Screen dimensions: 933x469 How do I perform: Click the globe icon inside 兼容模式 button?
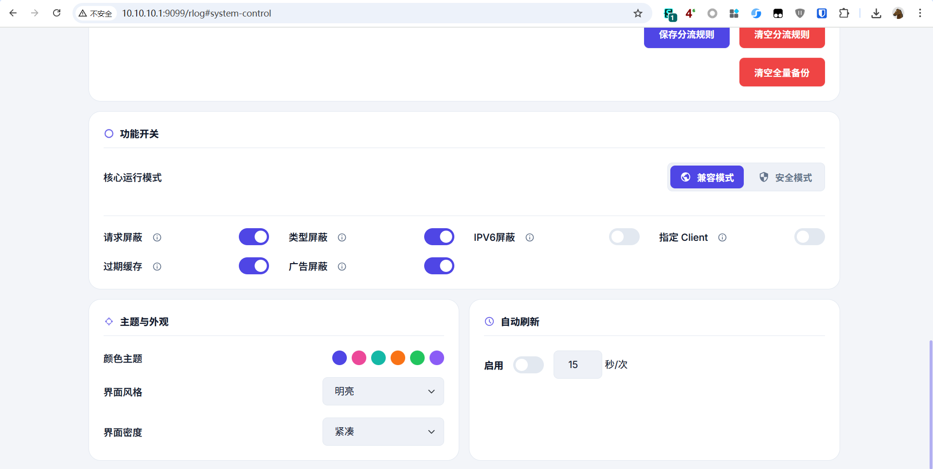[685, 177]
